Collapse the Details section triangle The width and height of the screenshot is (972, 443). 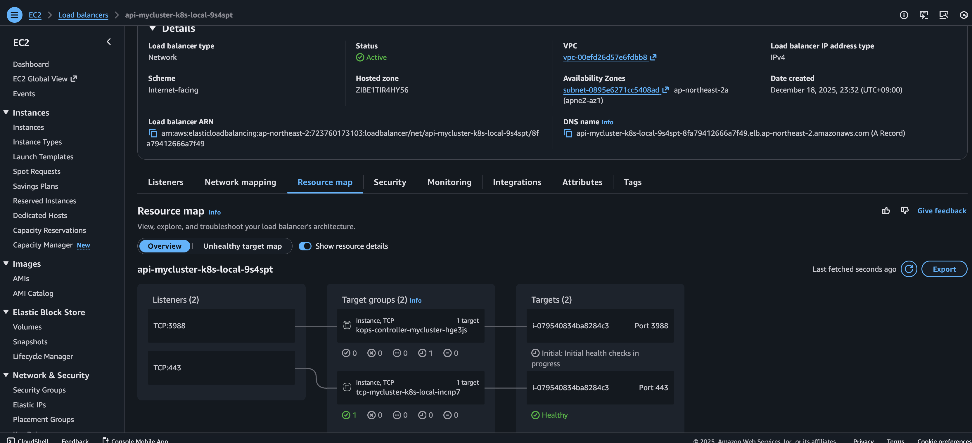pyautogui.click(x=153, y=28)
